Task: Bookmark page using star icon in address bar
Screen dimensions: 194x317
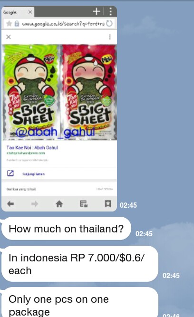Action: 9,24
